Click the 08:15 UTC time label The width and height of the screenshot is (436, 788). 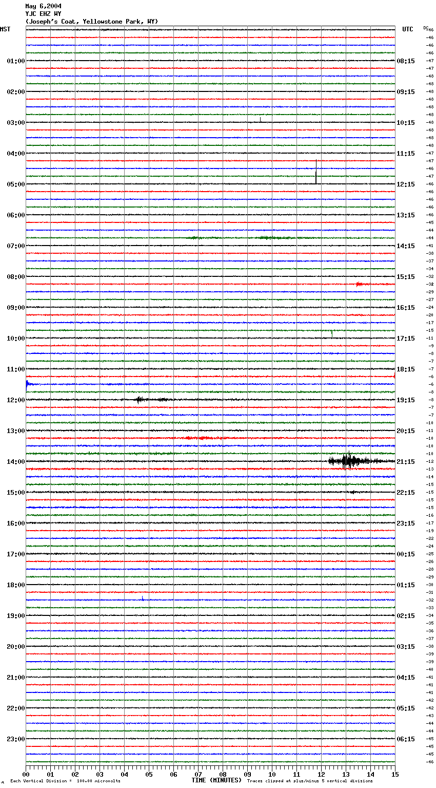(406, 61)
